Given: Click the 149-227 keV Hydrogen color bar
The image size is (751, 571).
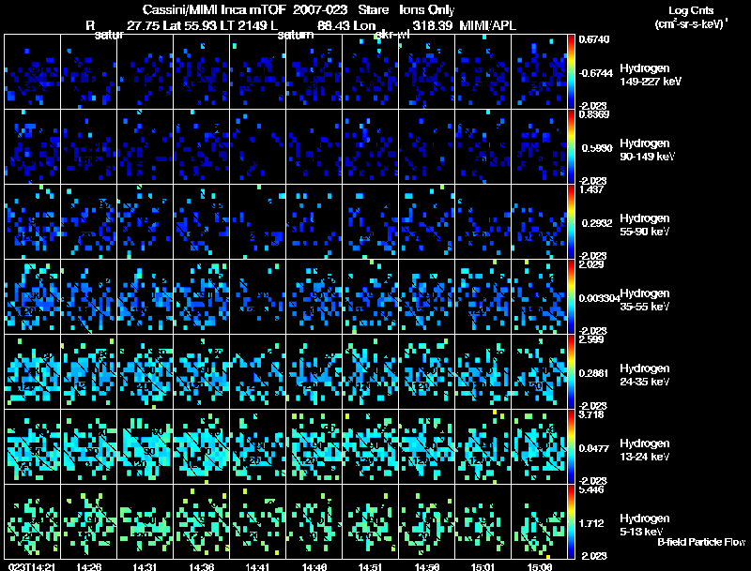Looking at the screenshot, I should [x=573, y=71].
